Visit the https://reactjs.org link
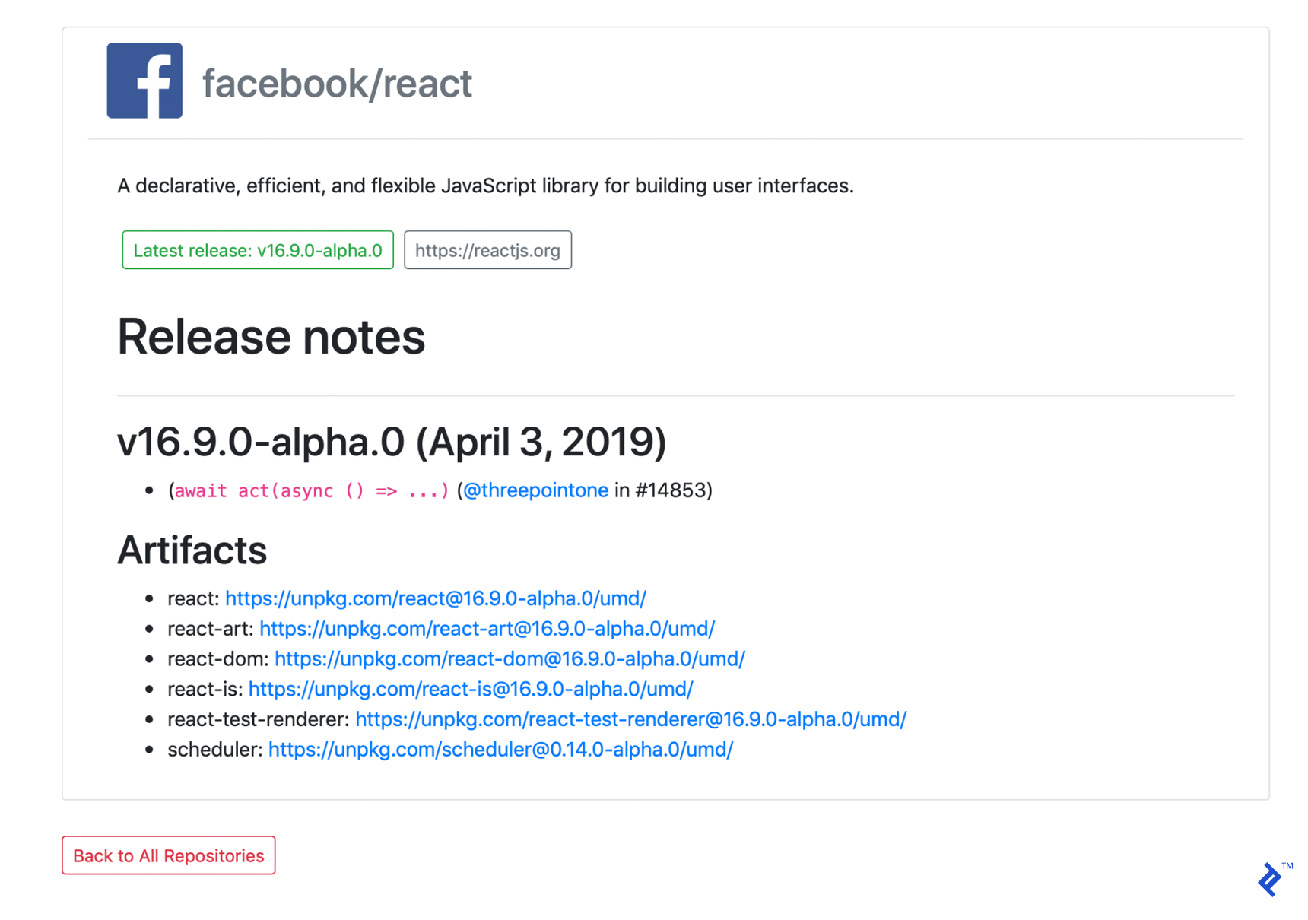The width and height of the screenshot is (1308, 920). click(487, 249)
